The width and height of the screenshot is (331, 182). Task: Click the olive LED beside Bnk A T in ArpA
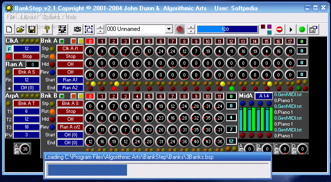pos(9,104)
